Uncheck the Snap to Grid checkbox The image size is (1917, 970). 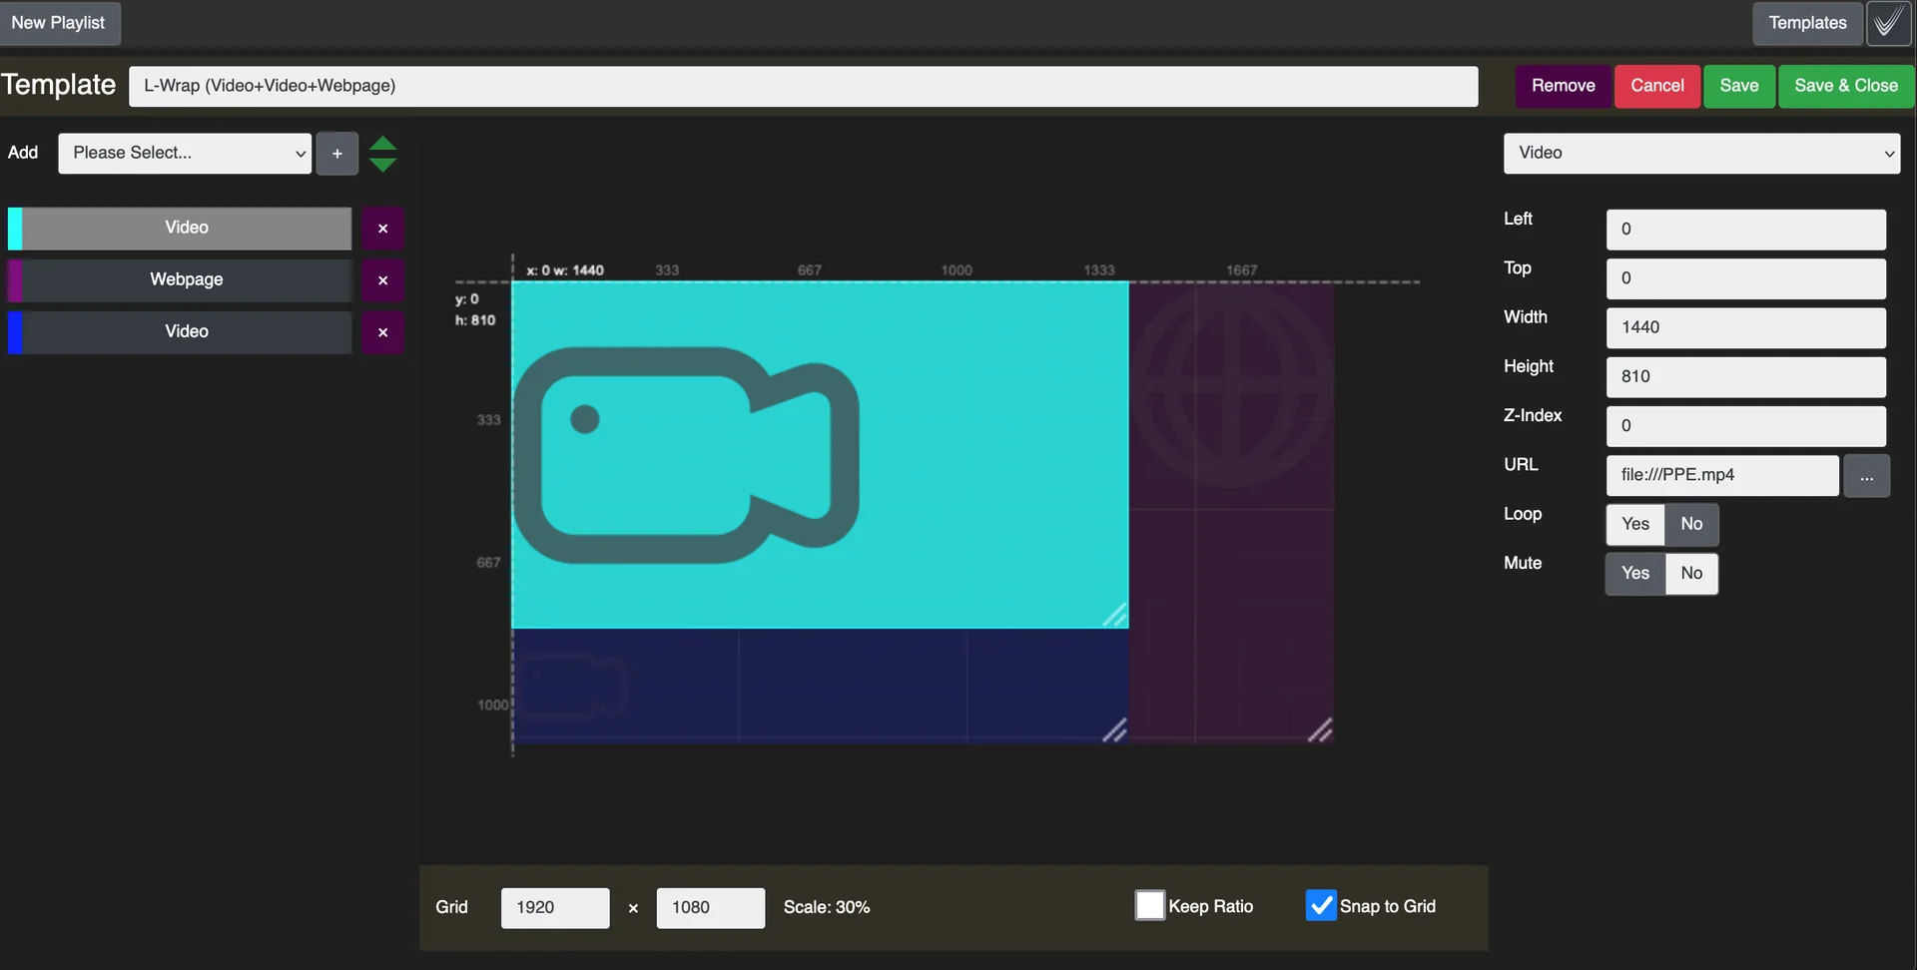[1321, 905]
